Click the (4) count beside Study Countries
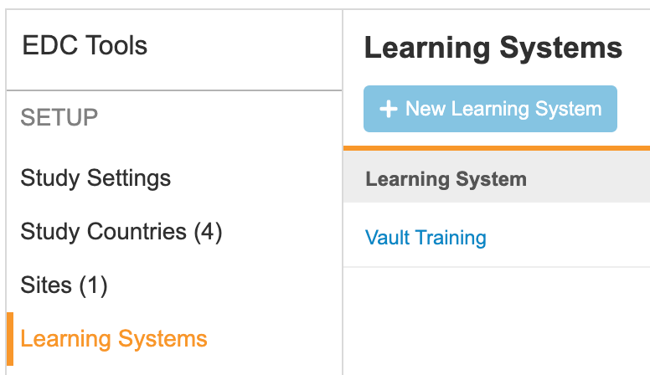This screenshot has height=375, width=650. [x=208, y=232]
